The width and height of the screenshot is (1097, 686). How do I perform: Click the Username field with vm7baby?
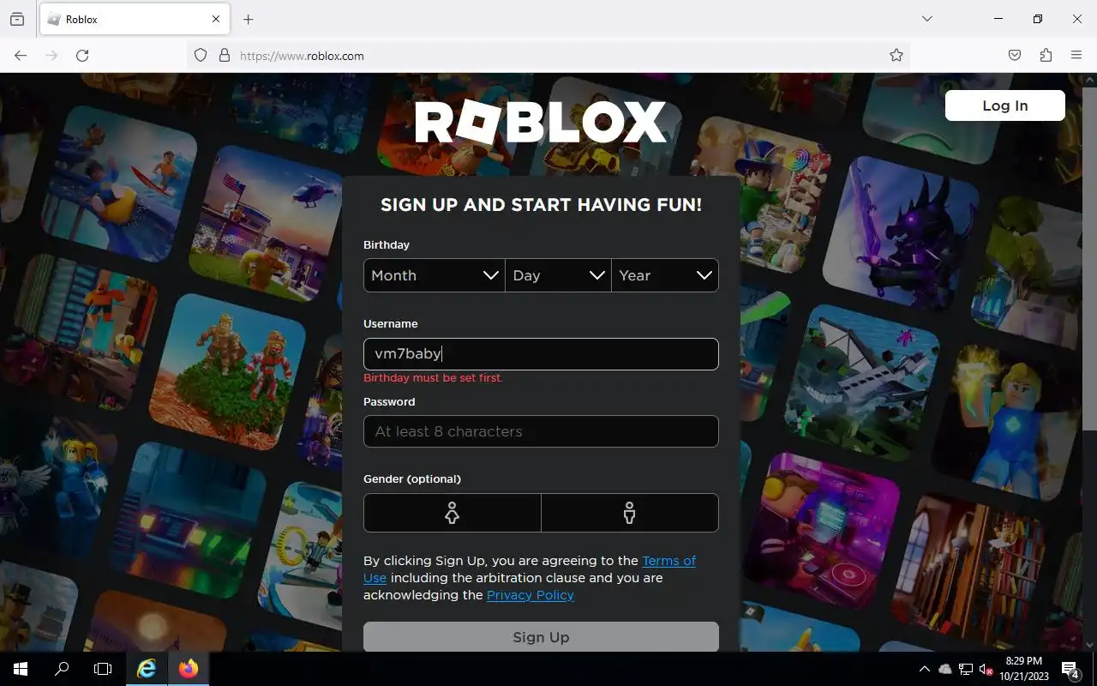point(541,354)
